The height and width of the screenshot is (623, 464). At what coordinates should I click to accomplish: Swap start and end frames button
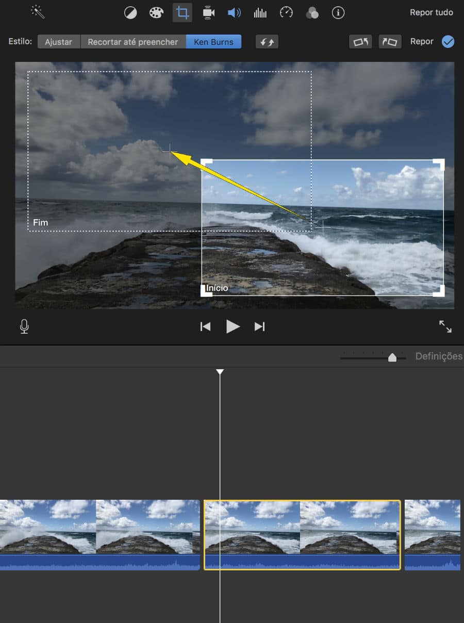click(267, 42)
